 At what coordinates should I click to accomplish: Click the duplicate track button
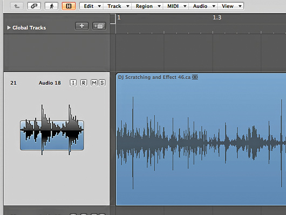(x=99, y=26)
